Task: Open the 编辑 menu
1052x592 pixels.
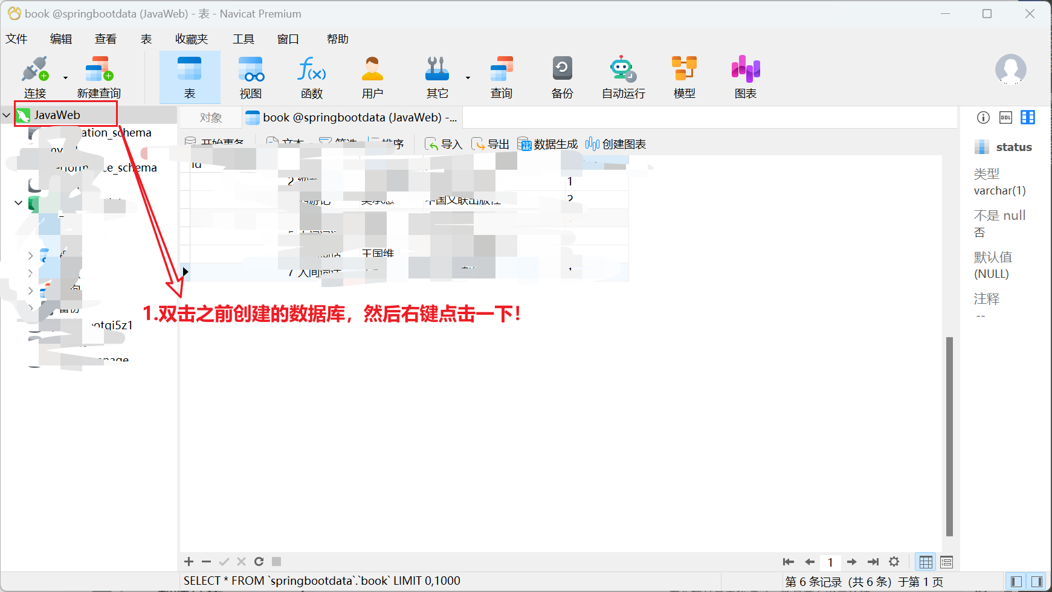Action: [x=61, y=39]
